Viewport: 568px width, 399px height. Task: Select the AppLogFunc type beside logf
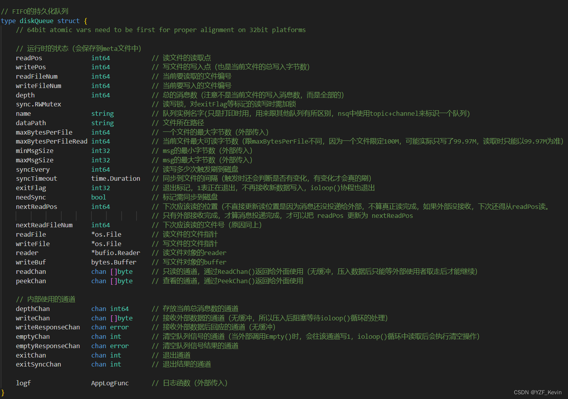click(x=110, y=383)
